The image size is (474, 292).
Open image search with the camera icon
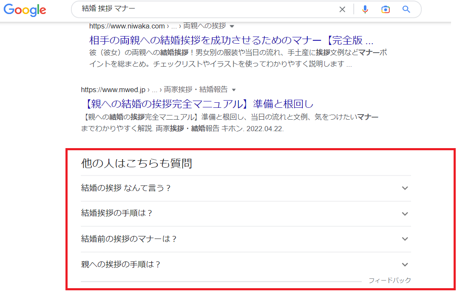coord(386,9)
